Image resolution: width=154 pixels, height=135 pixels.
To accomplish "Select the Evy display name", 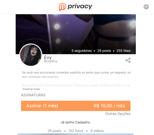I will pyautogui.click(x=48, y=58).
